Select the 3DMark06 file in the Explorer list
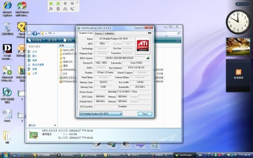Image resolution: width=253 pixels, height=158 pixels. click(x=67, y=70)
